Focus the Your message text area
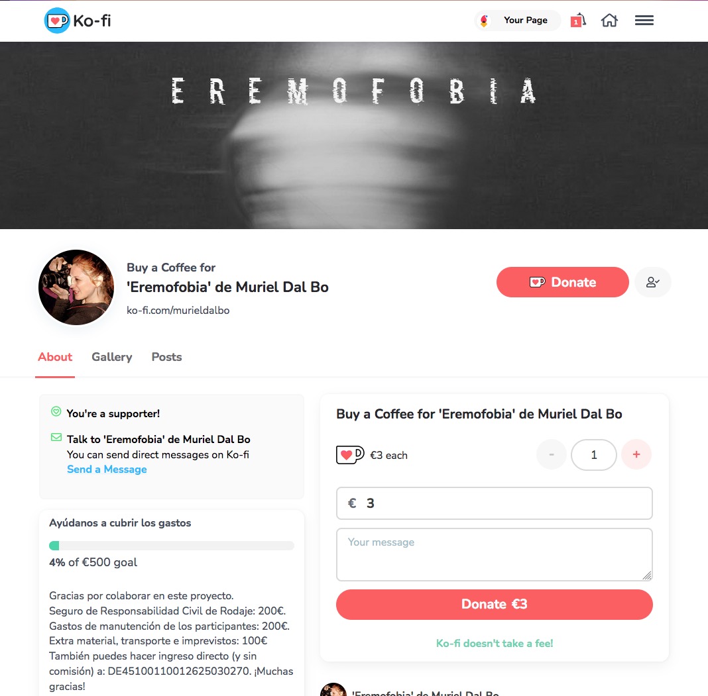Screen dimensions: 708x696 [x=495, y=554]
